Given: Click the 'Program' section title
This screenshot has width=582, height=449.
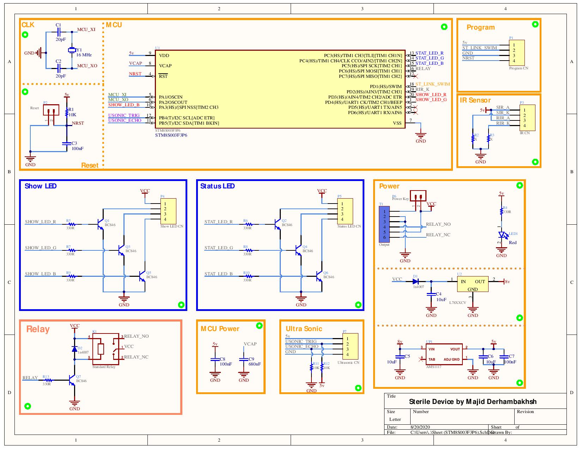Looking at the screenshot, I should pos(480,27).
